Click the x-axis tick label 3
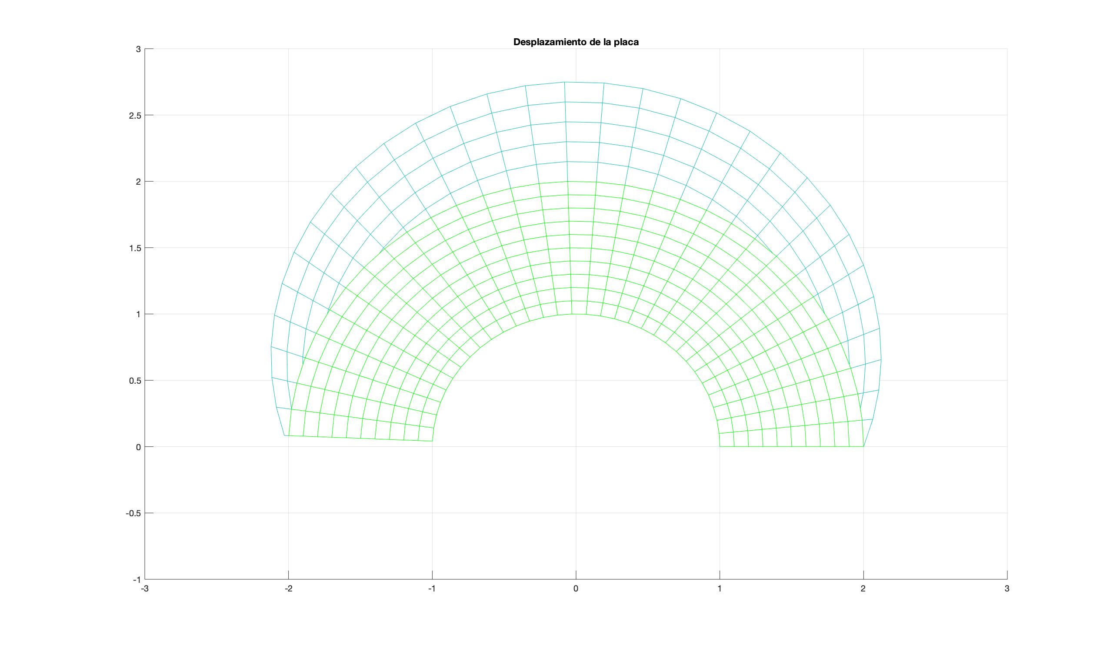This screenshot has height=651, width=1113. click(1007, 589)
